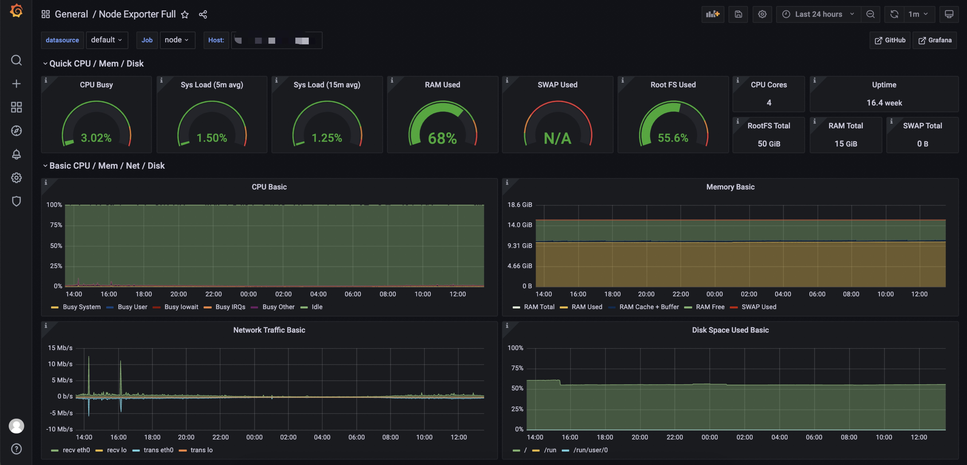Save the dashboard with the disk icon
The width and height of the screenshot is (967, 465).
click(738, 14)
